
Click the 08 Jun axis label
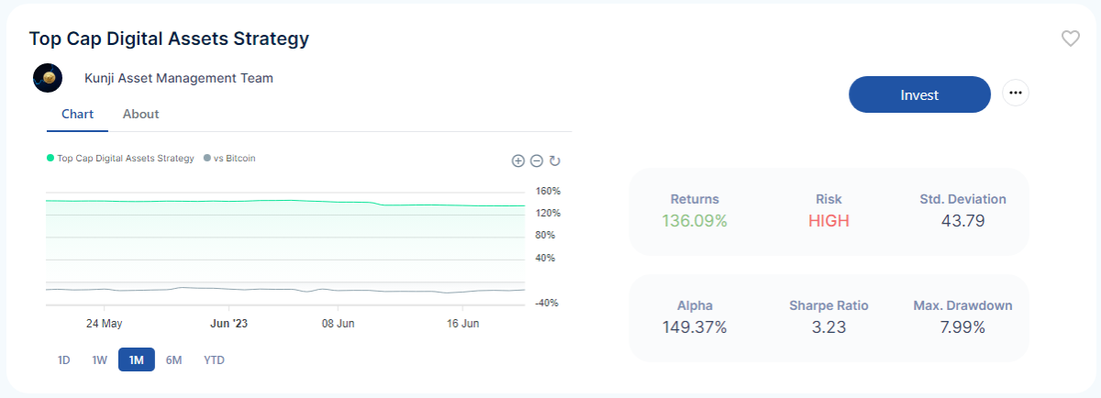click(338, 324)
